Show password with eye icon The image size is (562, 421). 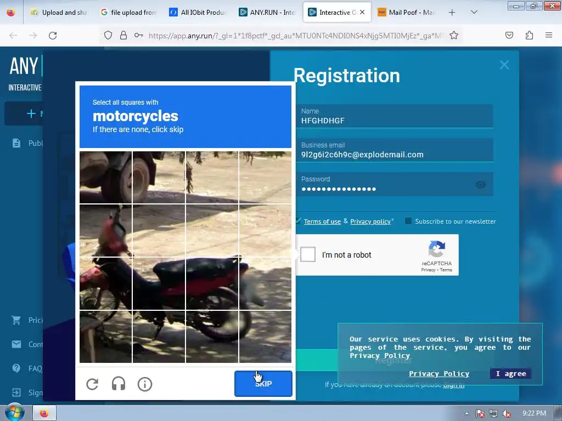click(481, 184)
